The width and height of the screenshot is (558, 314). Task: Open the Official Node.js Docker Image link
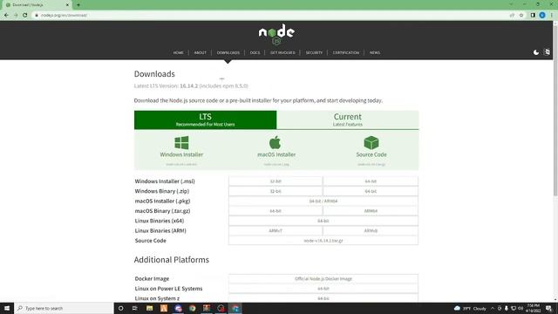323,279
